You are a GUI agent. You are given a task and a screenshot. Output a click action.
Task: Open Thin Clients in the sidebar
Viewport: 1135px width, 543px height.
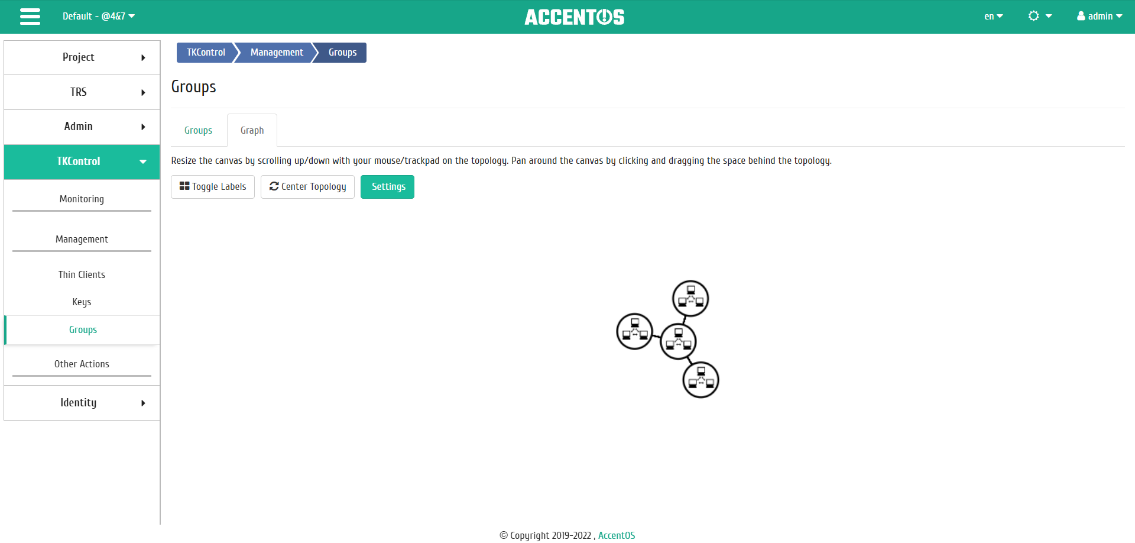pos(82,274)
